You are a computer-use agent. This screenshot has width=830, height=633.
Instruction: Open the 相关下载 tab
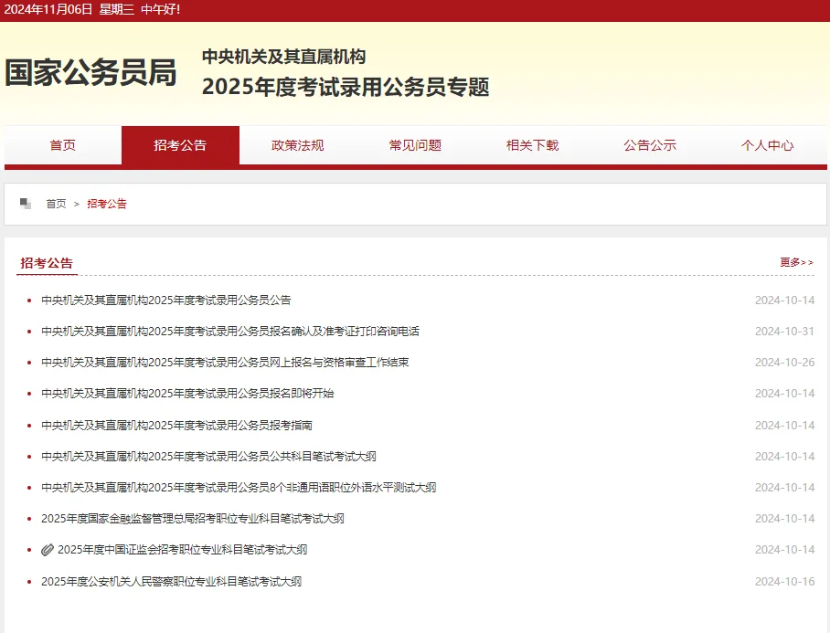tap(533, 145)
